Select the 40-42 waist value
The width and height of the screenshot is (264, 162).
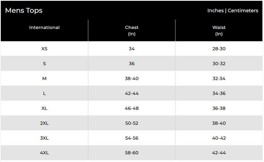tap(219, 138)
